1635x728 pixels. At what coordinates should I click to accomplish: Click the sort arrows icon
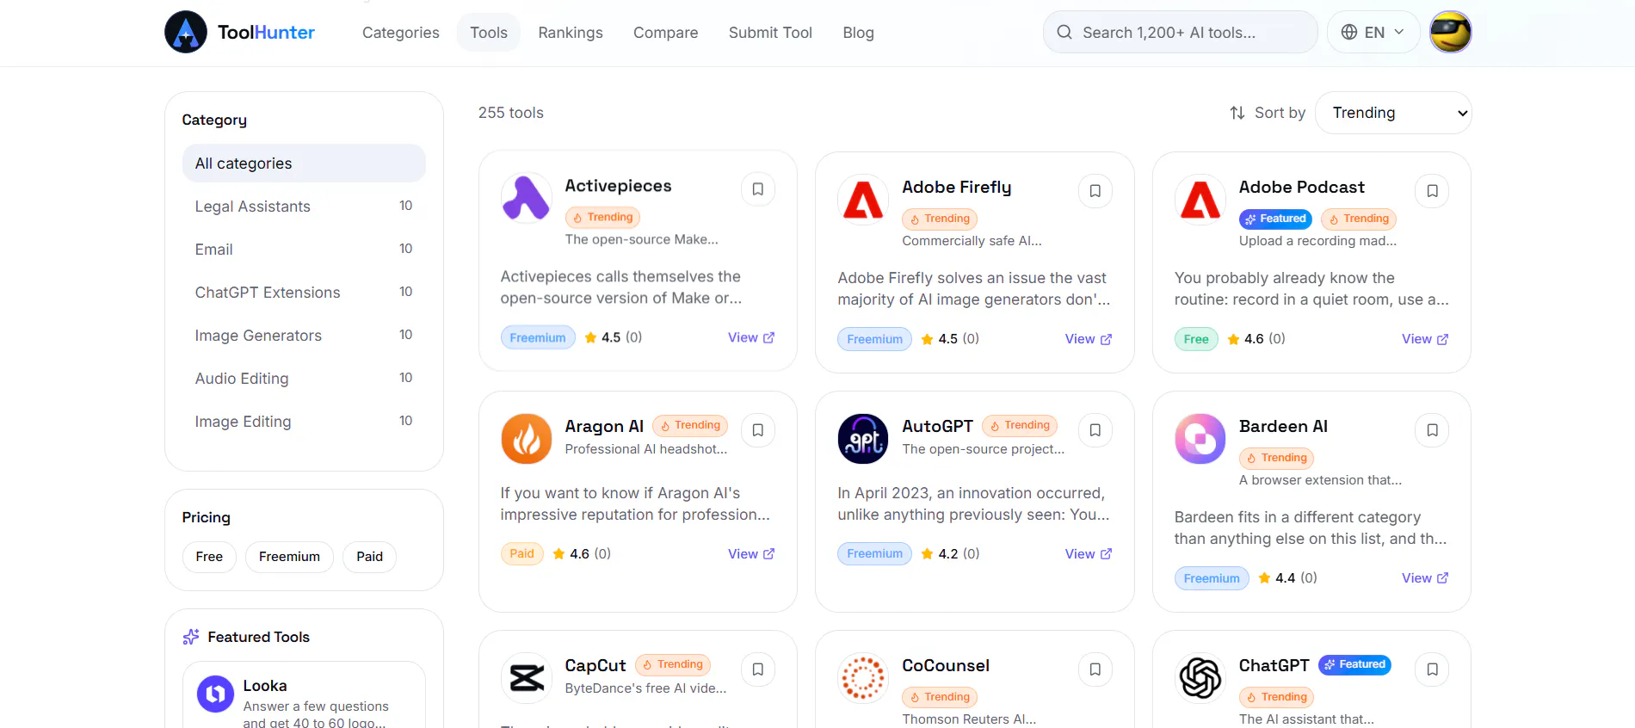pyautogui.click(x=1237, y=113)
